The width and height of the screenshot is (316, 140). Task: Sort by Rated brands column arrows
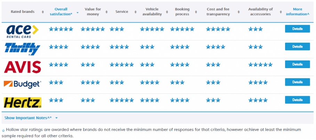[x=43, y=12]
